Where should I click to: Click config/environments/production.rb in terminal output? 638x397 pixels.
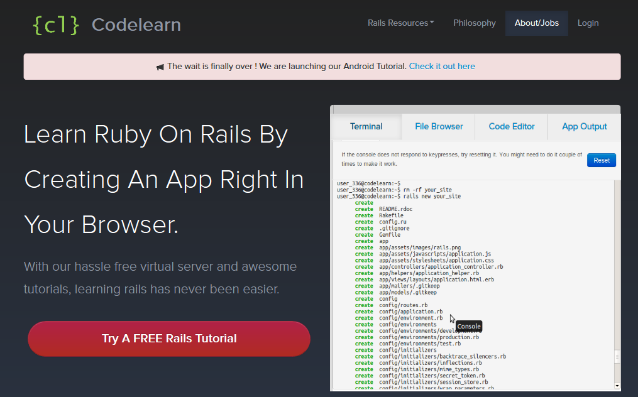tap(429, 337)
